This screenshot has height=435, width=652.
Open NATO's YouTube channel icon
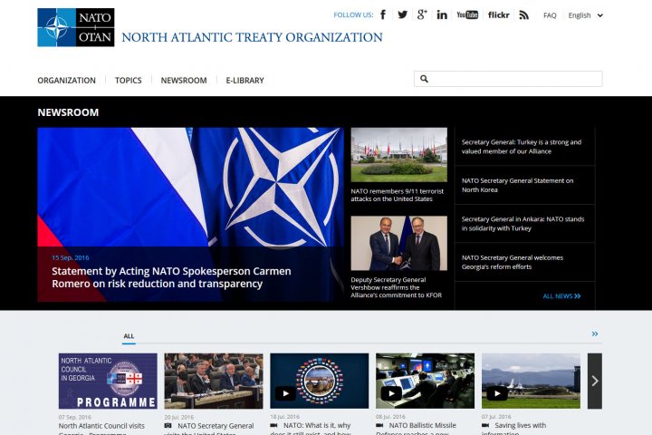[467, 15]
